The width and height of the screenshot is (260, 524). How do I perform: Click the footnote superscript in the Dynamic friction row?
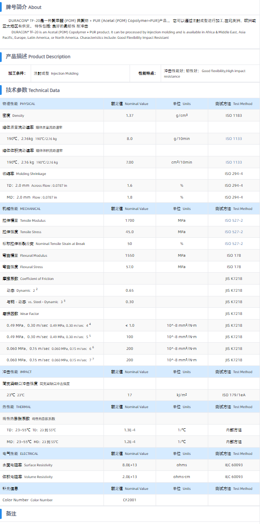coord(37,289)
